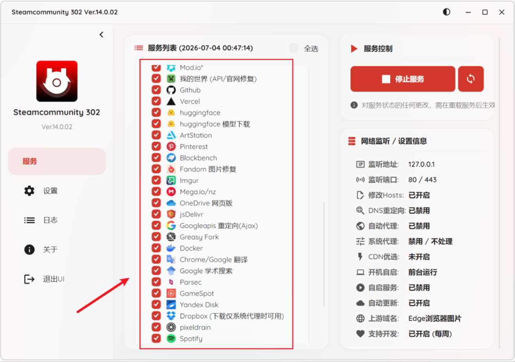Viewport: 515px width, 362px height.
Task: Click the Mega.io red M icon
Action: tap(171, 192)
